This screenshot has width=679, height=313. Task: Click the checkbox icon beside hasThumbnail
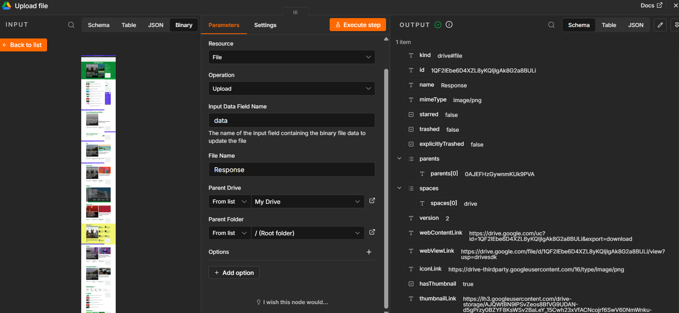tap(411, 284)
